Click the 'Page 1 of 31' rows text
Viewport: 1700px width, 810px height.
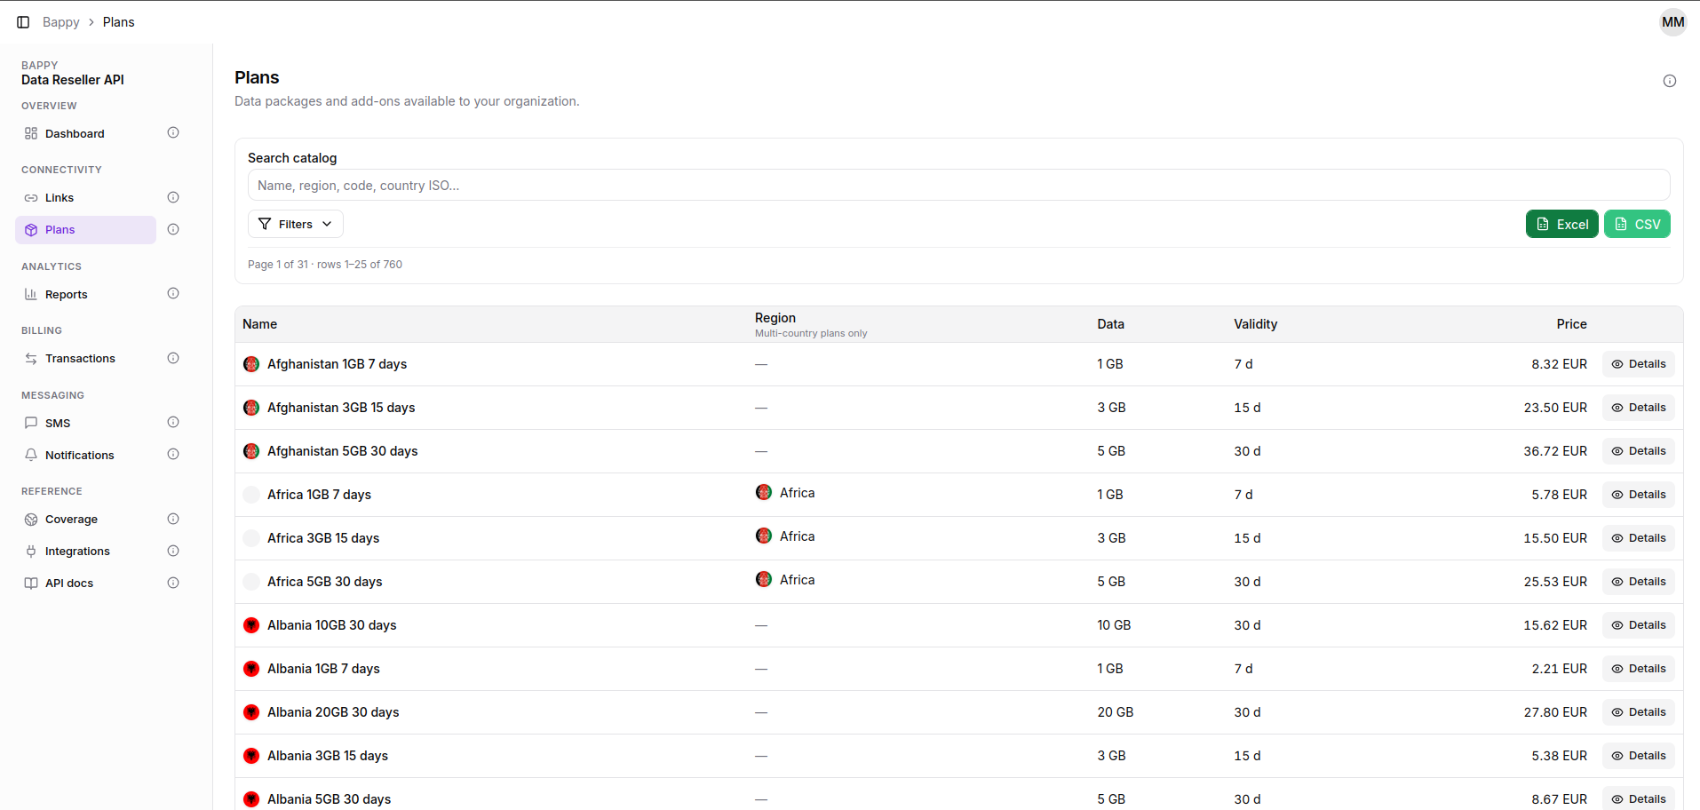click(325, 265)
